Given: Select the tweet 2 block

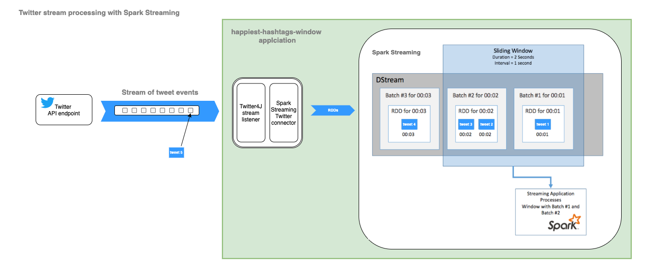Looking at the screenshot, I should click(486, 124).
